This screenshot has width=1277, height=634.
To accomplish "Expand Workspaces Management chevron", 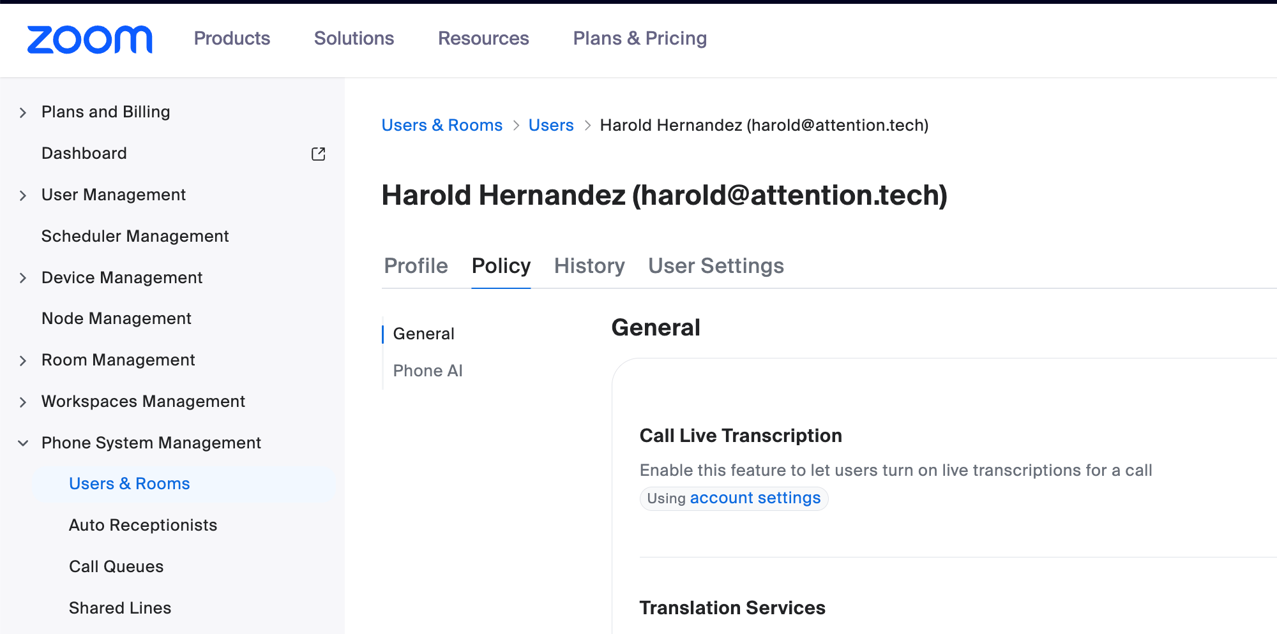I will click(x=23, y=402).
